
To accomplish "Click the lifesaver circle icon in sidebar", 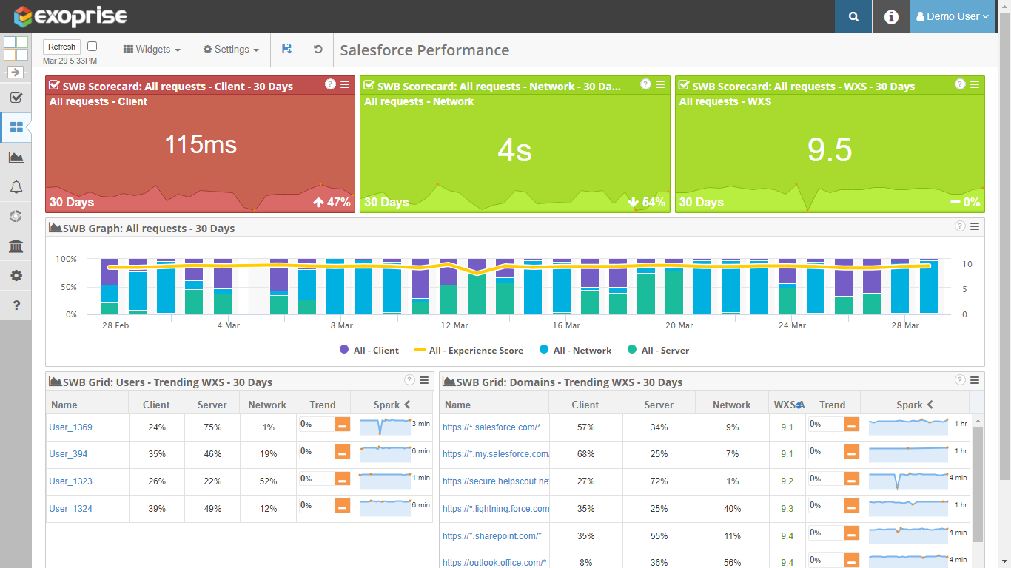I will click(16, 216).
